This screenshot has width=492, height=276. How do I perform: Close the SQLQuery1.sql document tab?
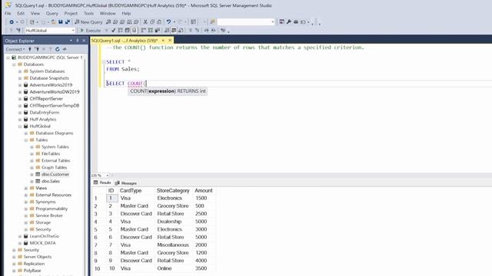(170, 41)
